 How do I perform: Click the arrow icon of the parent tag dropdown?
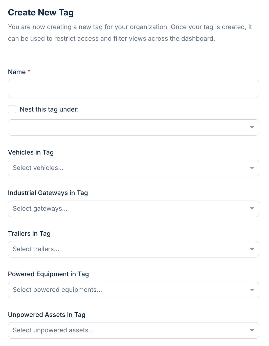coord(252,127)
